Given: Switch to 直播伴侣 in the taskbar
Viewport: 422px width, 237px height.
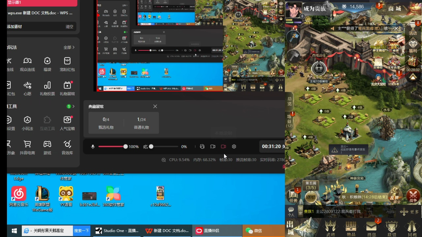Looking at the screenshot, I should (218, 231).
